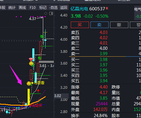Screen dimensions: 141x118
Task: Click the red 马哥买 signal label
Action: [x=36, y=106]
